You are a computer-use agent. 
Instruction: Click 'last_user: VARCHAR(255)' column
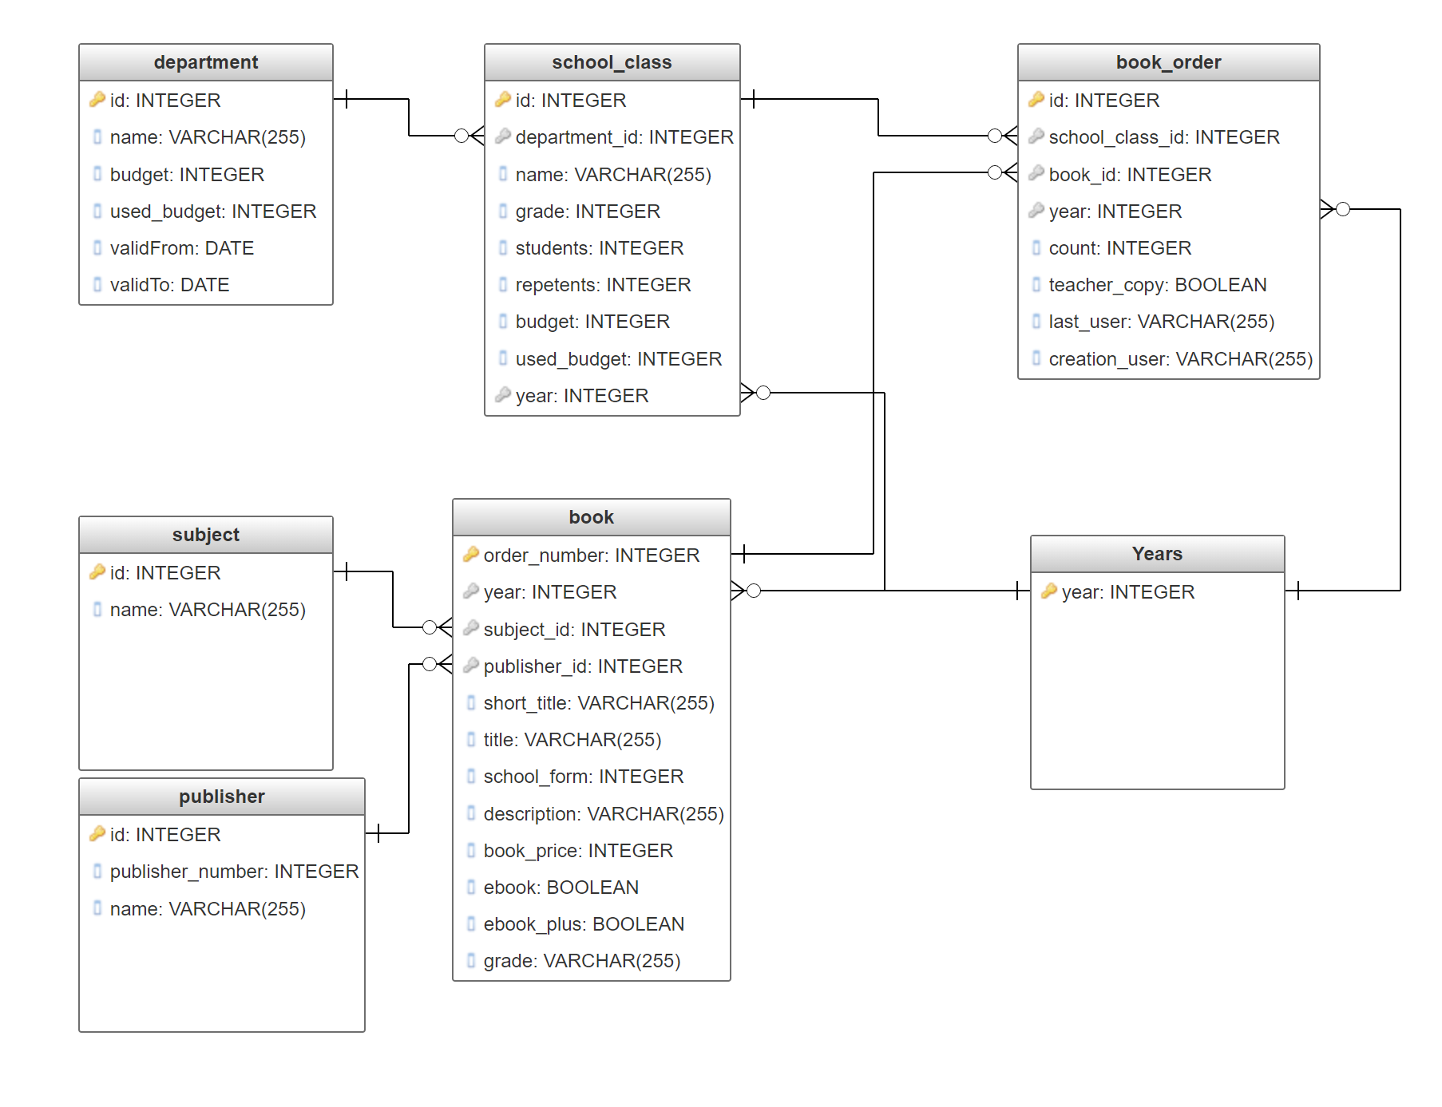click(1162, 322)
